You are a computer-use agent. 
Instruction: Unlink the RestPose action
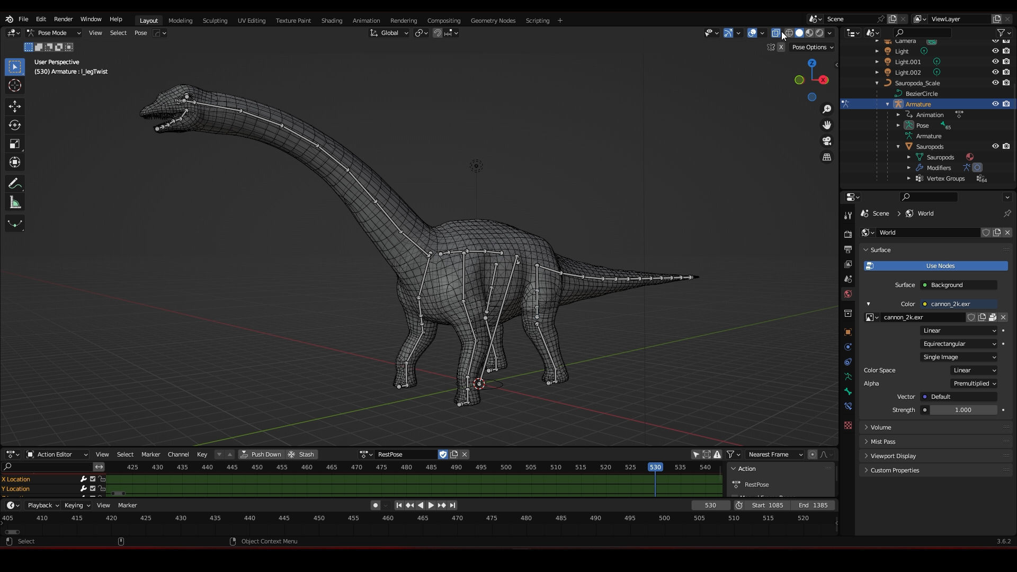pyautogui.click(x=465, y=454)
